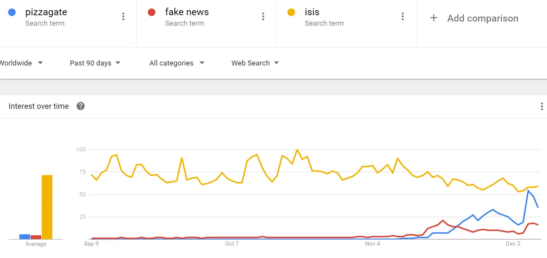Click the Dec 2 date label on chart axis
Viewport: 547px width, 258px height.
click(x=513, y=243)
